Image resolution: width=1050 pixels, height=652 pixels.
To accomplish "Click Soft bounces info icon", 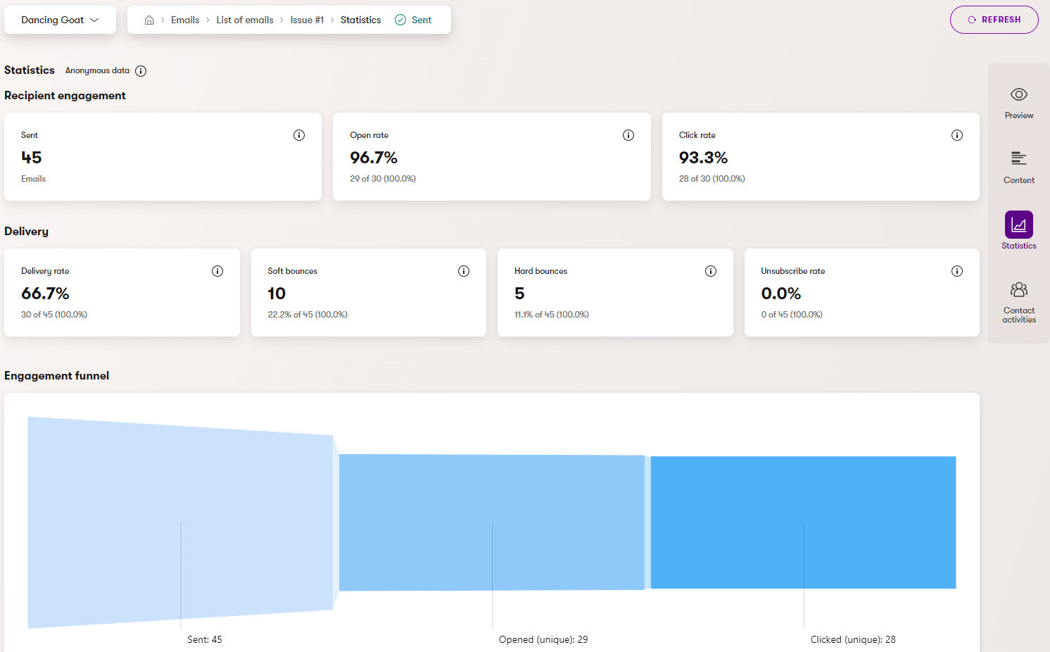I will (464, 271).
